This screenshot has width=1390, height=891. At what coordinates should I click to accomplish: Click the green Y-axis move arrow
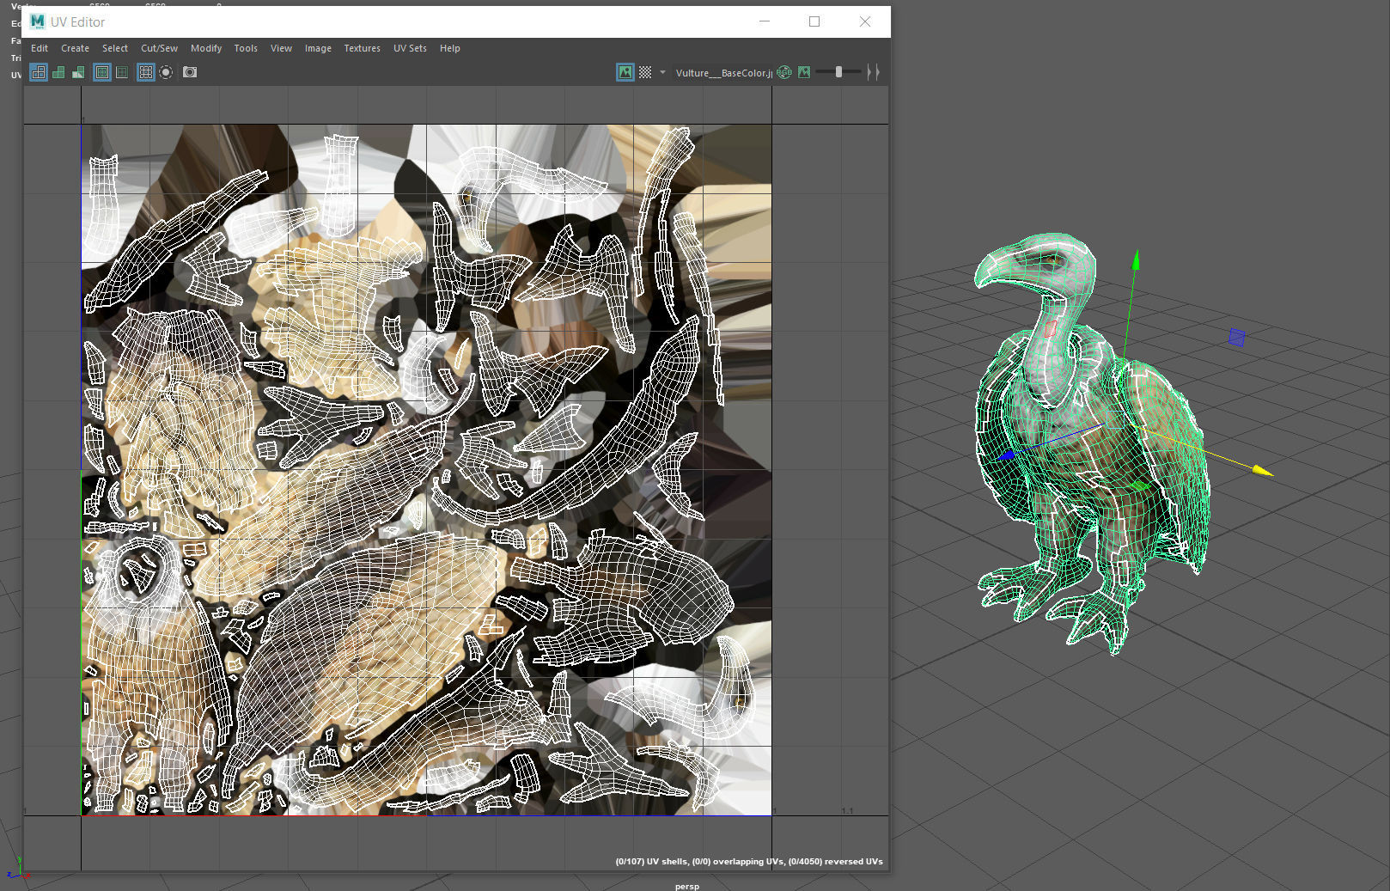[x=1137, y=259]
